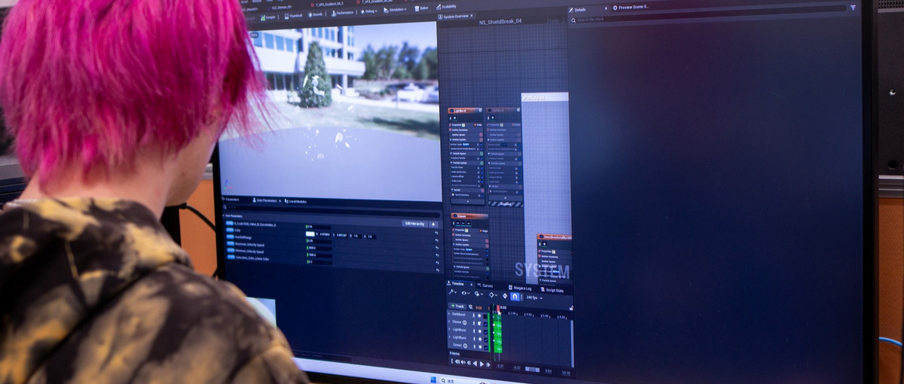Open the Niagara Log tab
This screenshot has width=904, height=384.
521,288
